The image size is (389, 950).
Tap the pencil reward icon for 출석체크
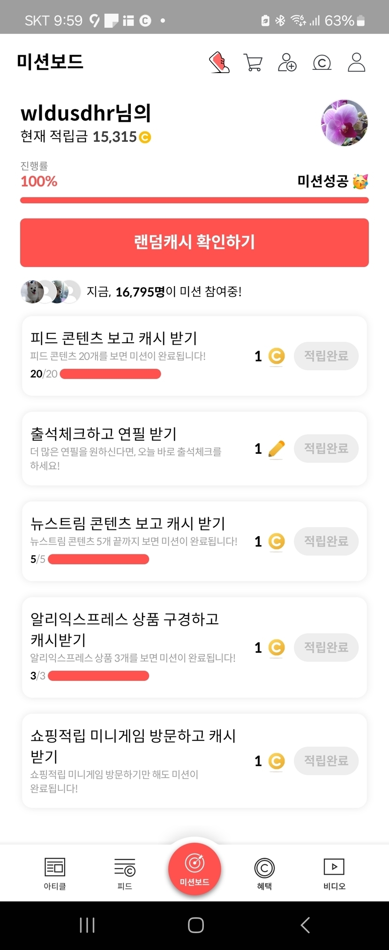point(277,449)
